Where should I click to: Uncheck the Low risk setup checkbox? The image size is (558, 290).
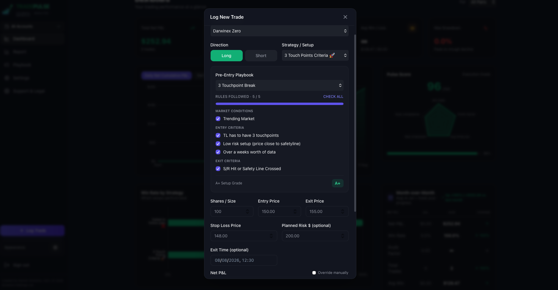(218, 144)
